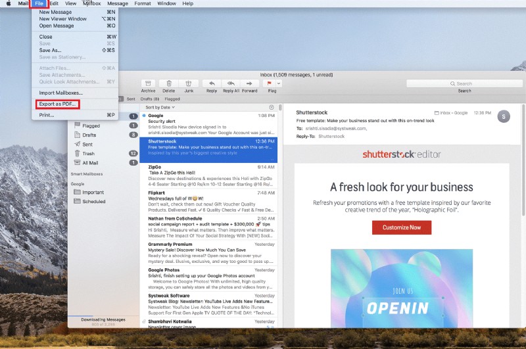Select the All Mail mailbox

click(104, 163)
